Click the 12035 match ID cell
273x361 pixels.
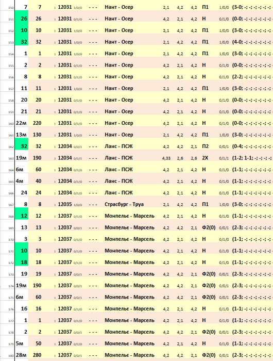tap(65, 204)
